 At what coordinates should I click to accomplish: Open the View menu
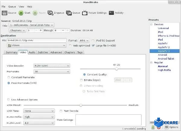coord(21,7)
